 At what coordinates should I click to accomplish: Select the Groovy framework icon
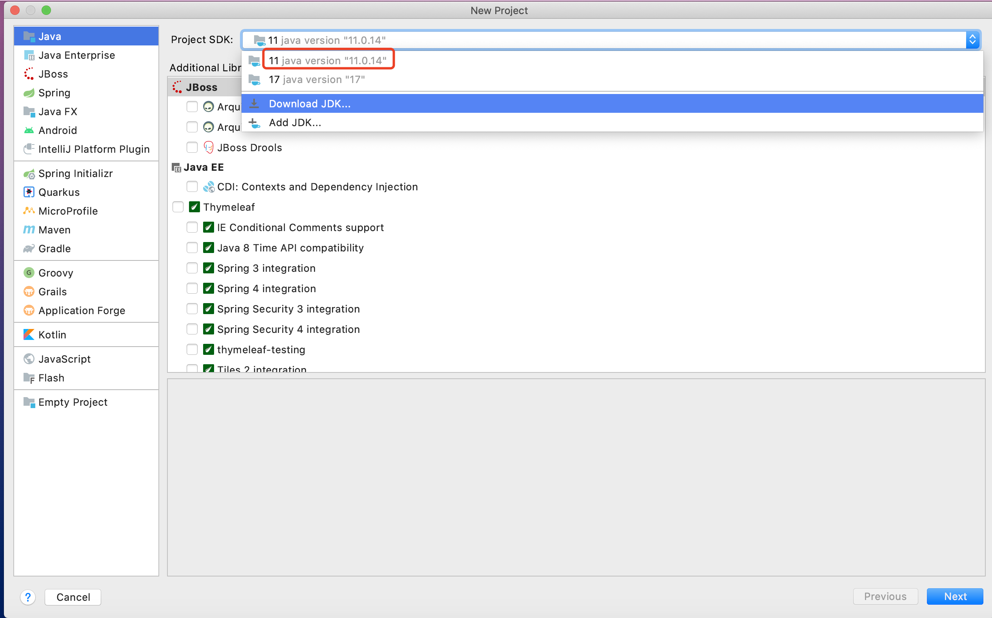(29, 273)
